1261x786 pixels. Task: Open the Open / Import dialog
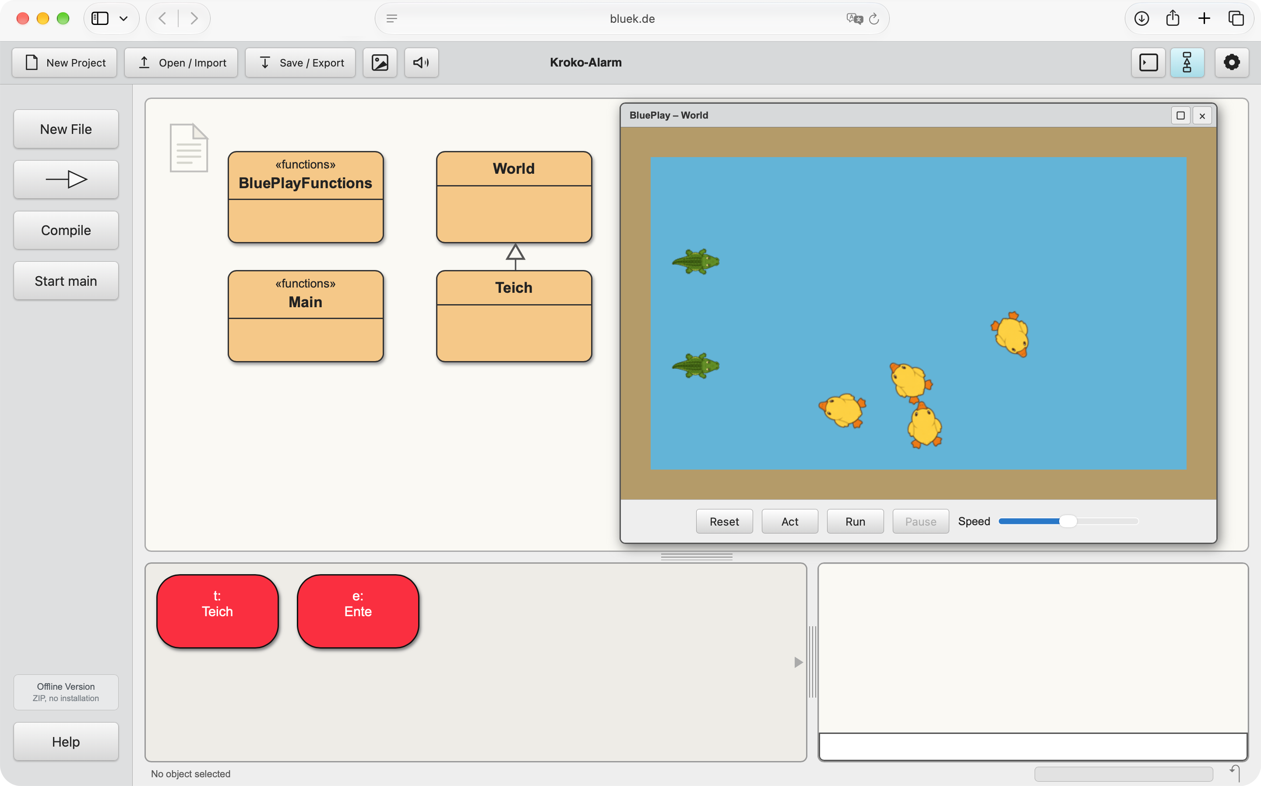click(x=181, y=63)
